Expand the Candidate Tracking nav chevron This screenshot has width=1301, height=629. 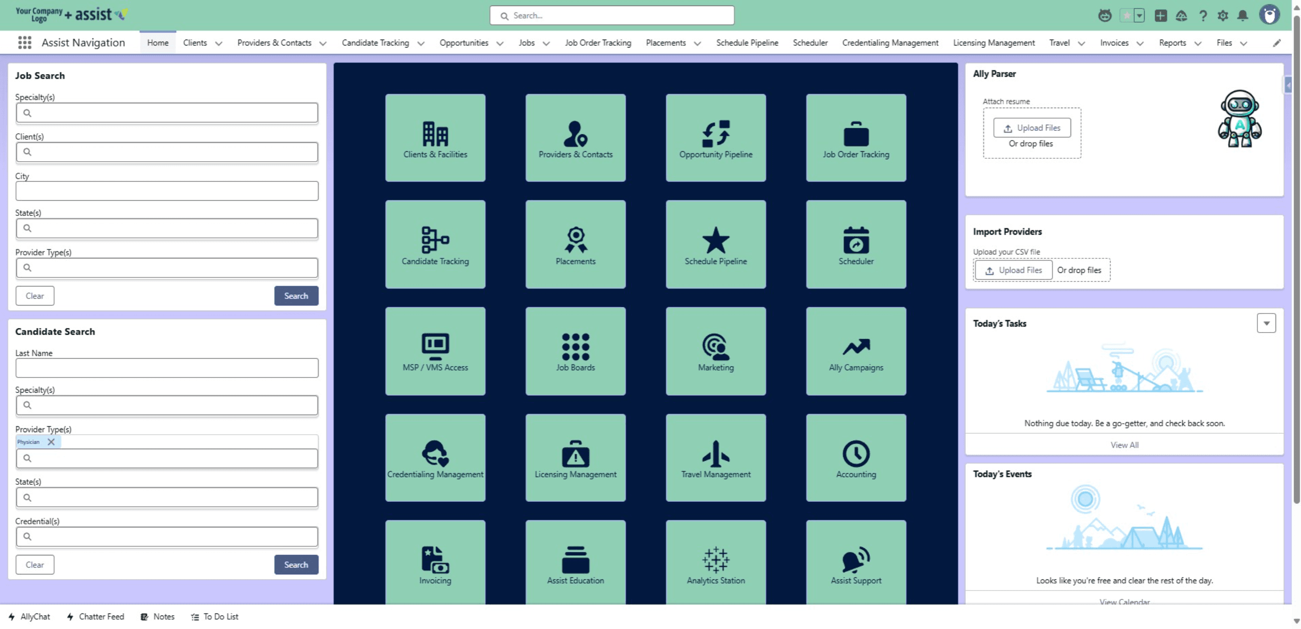tap(421, 44)
